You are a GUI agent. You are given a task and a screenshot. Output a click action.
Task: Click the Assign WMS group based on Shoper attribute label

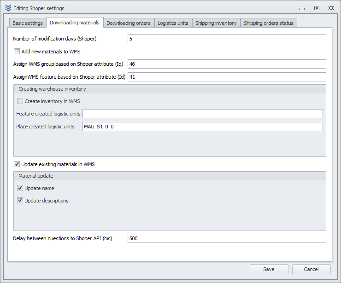click(x=68, y=64)
